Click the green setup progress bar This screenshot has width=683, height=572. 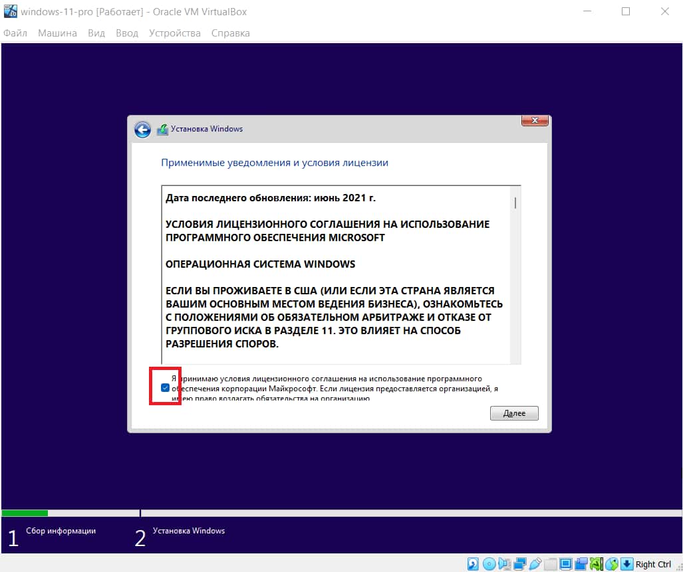[25, 514]
